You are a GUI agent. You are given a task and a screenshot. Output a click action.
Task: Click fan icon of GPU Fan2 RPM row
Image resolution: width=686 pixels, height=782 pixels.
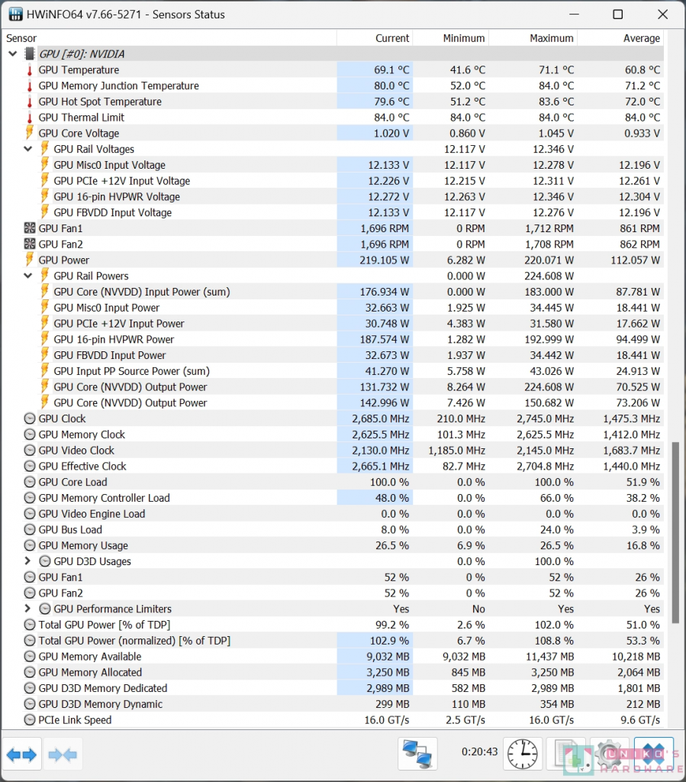(30, 244)
